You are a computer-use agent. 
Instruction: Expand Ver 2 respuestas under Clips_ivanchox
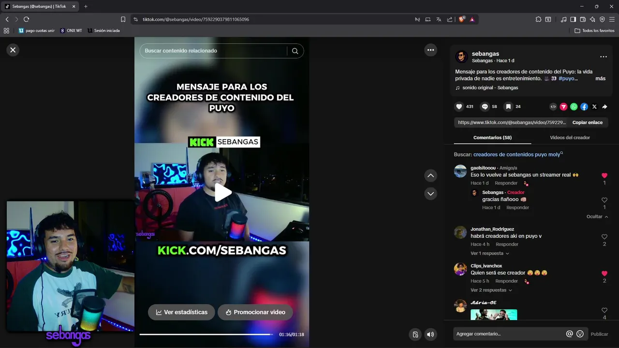click(x=491, y=290)
